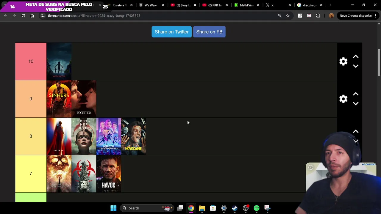This screenshot has width=381, height=214.
Task: Select the Novocaine movie poster
Action: [x=133, y=136]
